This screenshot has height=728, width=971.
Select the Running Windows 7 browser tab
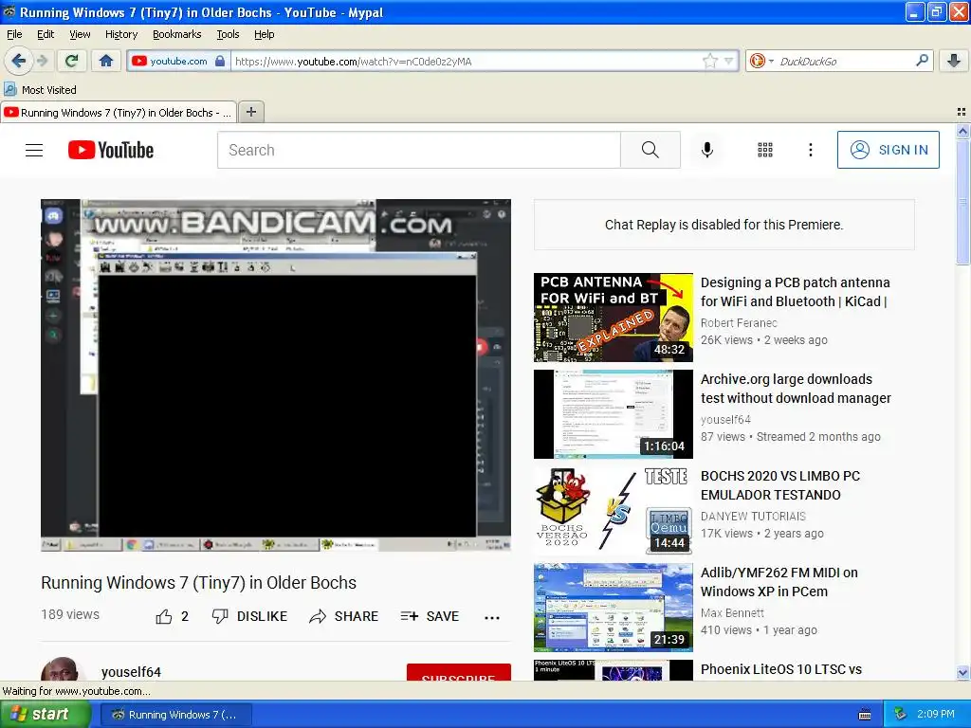[x=119, y=113]
